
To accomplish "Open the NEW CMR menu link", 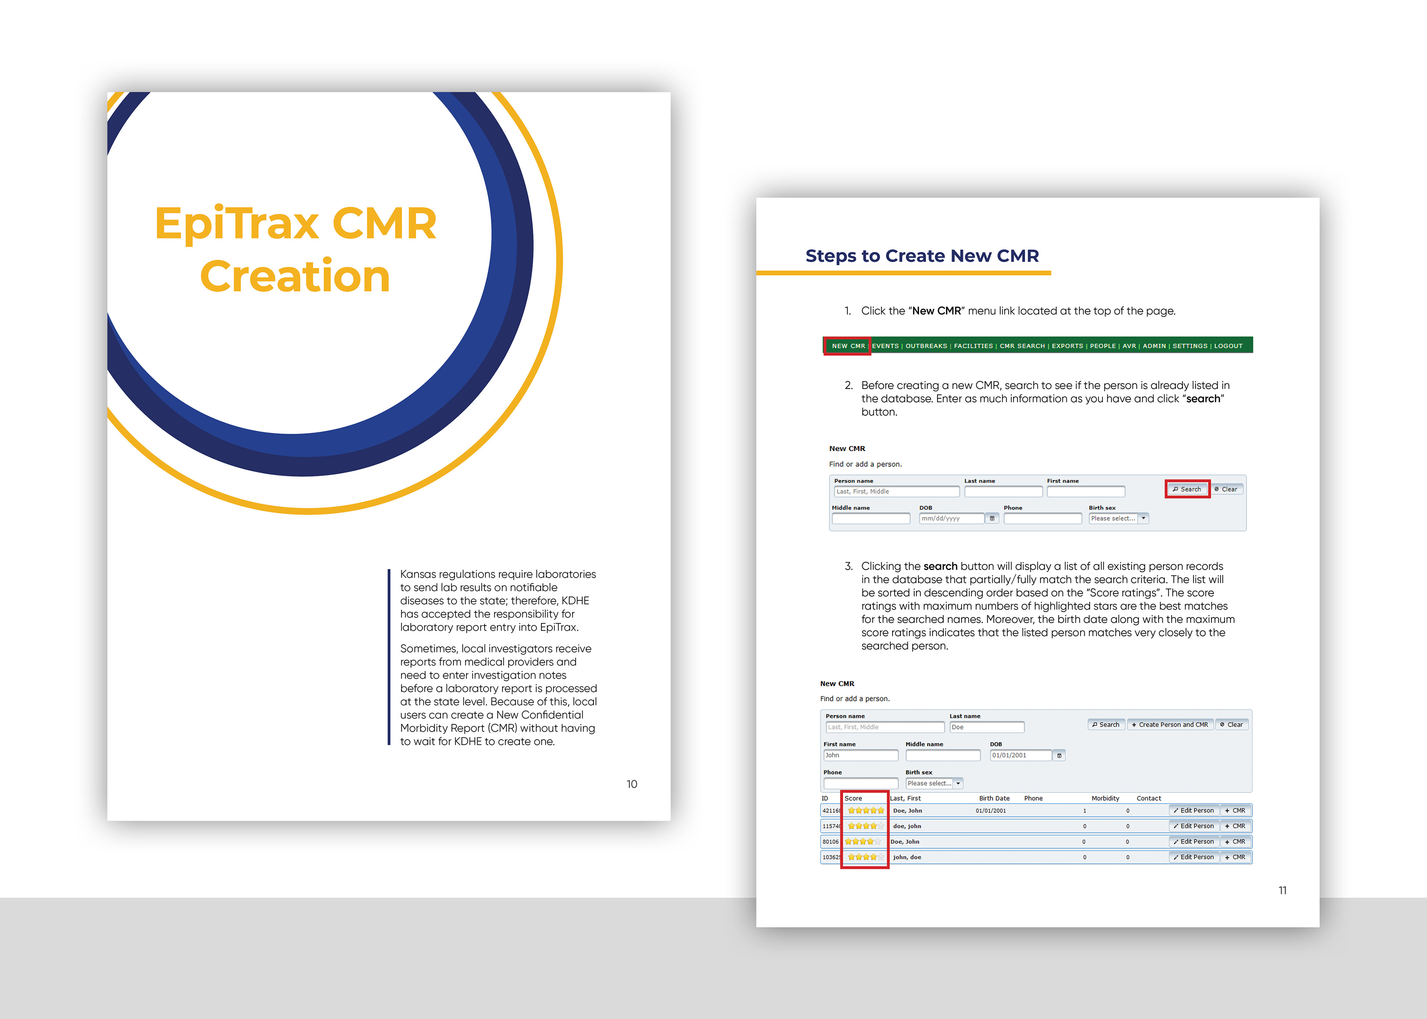I will click(848, 346).
